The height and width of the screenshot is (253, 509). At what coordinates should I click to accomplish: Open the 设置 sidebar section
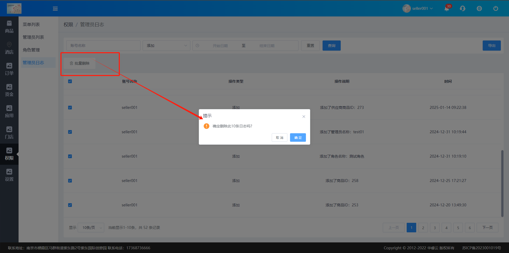click(9, 175)
